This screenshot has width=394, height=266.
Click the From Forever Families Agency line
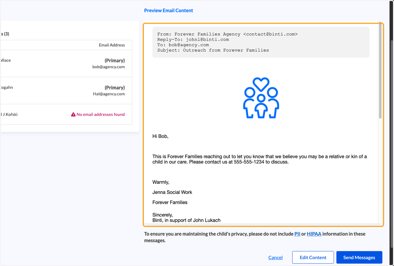pyautogui.click(x=228, y=34)
